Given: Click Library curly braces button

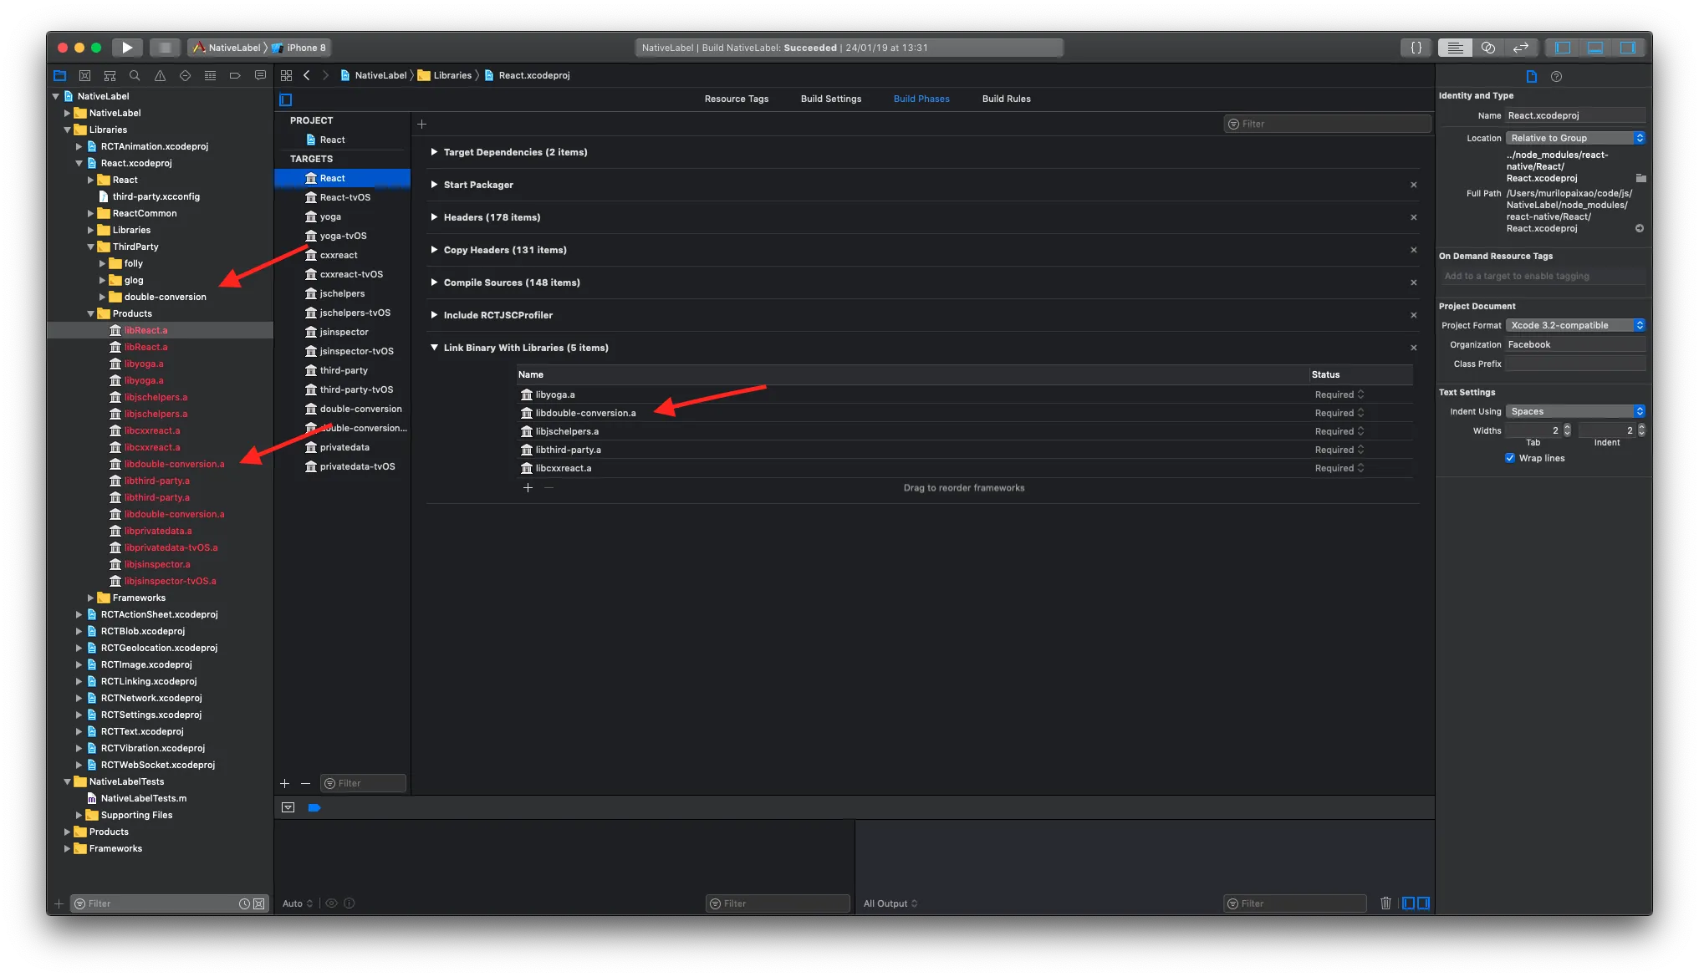Looking at the screenshot, I should [1416, 48].
